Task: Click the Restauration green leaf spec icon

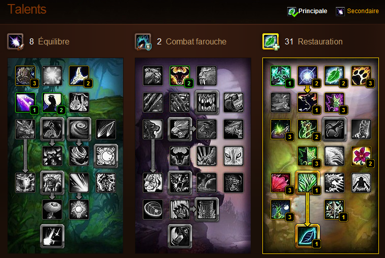Action: 271,41
